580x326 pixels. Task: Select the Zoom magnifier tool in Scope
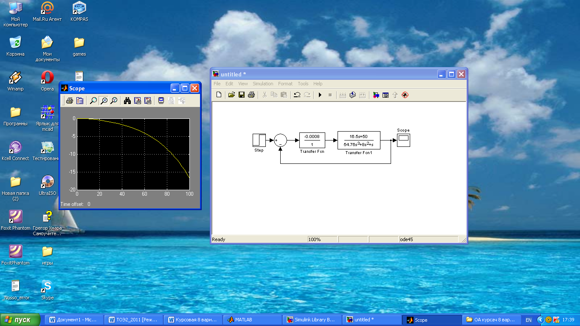pos(93,101)
